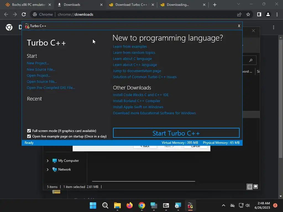Open Jump to documentation page link
Screen dimensions: 283x212
(137, 71)
